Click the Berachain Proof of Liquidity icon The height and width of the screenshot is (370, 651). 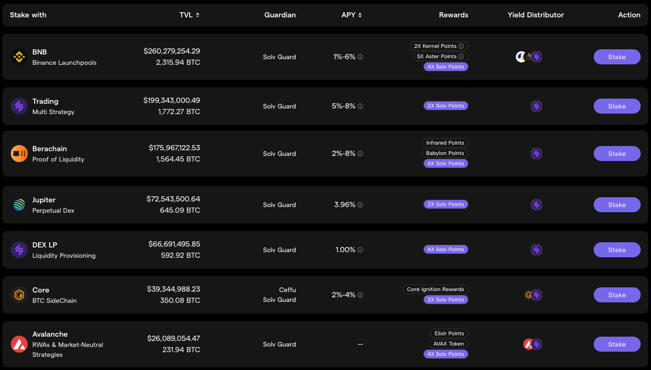pos(19,154)
